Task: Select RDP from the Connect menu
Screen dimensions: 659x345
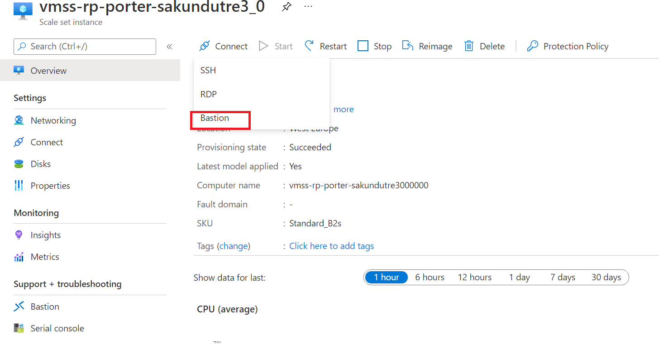Action: (x=209, y=94)
